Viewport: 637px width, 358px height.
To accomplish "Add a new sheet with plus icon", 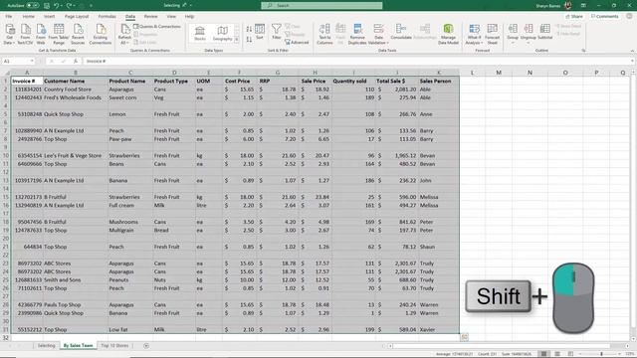I will 146,346.
